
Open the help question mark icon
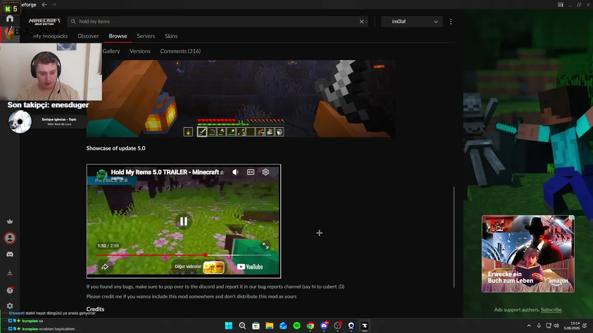[x=10, y=290]
